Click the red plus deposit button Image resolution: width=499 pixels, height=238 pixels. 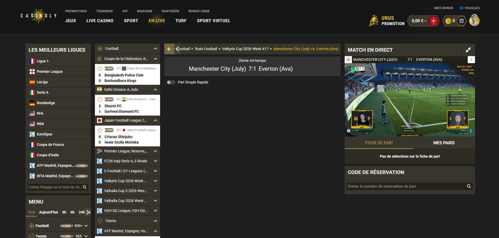(433, 20)
